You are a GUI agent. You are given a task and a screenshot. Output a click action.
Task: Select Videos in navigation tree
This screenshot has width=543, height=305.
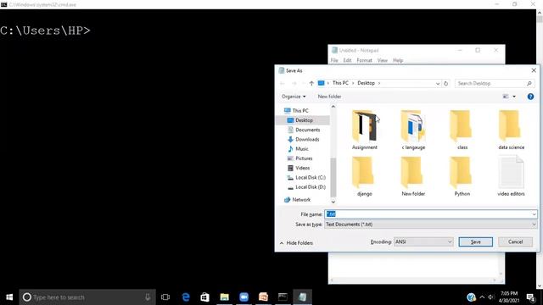pos(299,168)
